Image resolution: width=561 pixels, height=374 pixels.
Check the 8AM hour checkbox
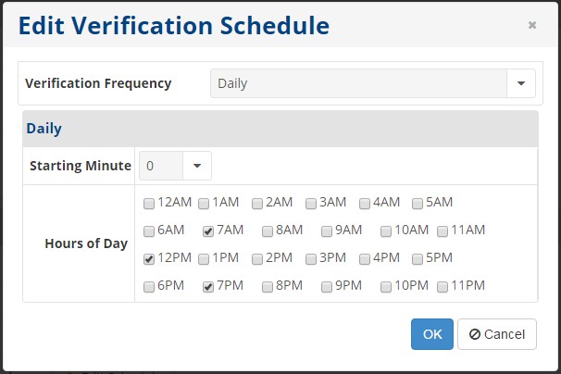[268, 231]
